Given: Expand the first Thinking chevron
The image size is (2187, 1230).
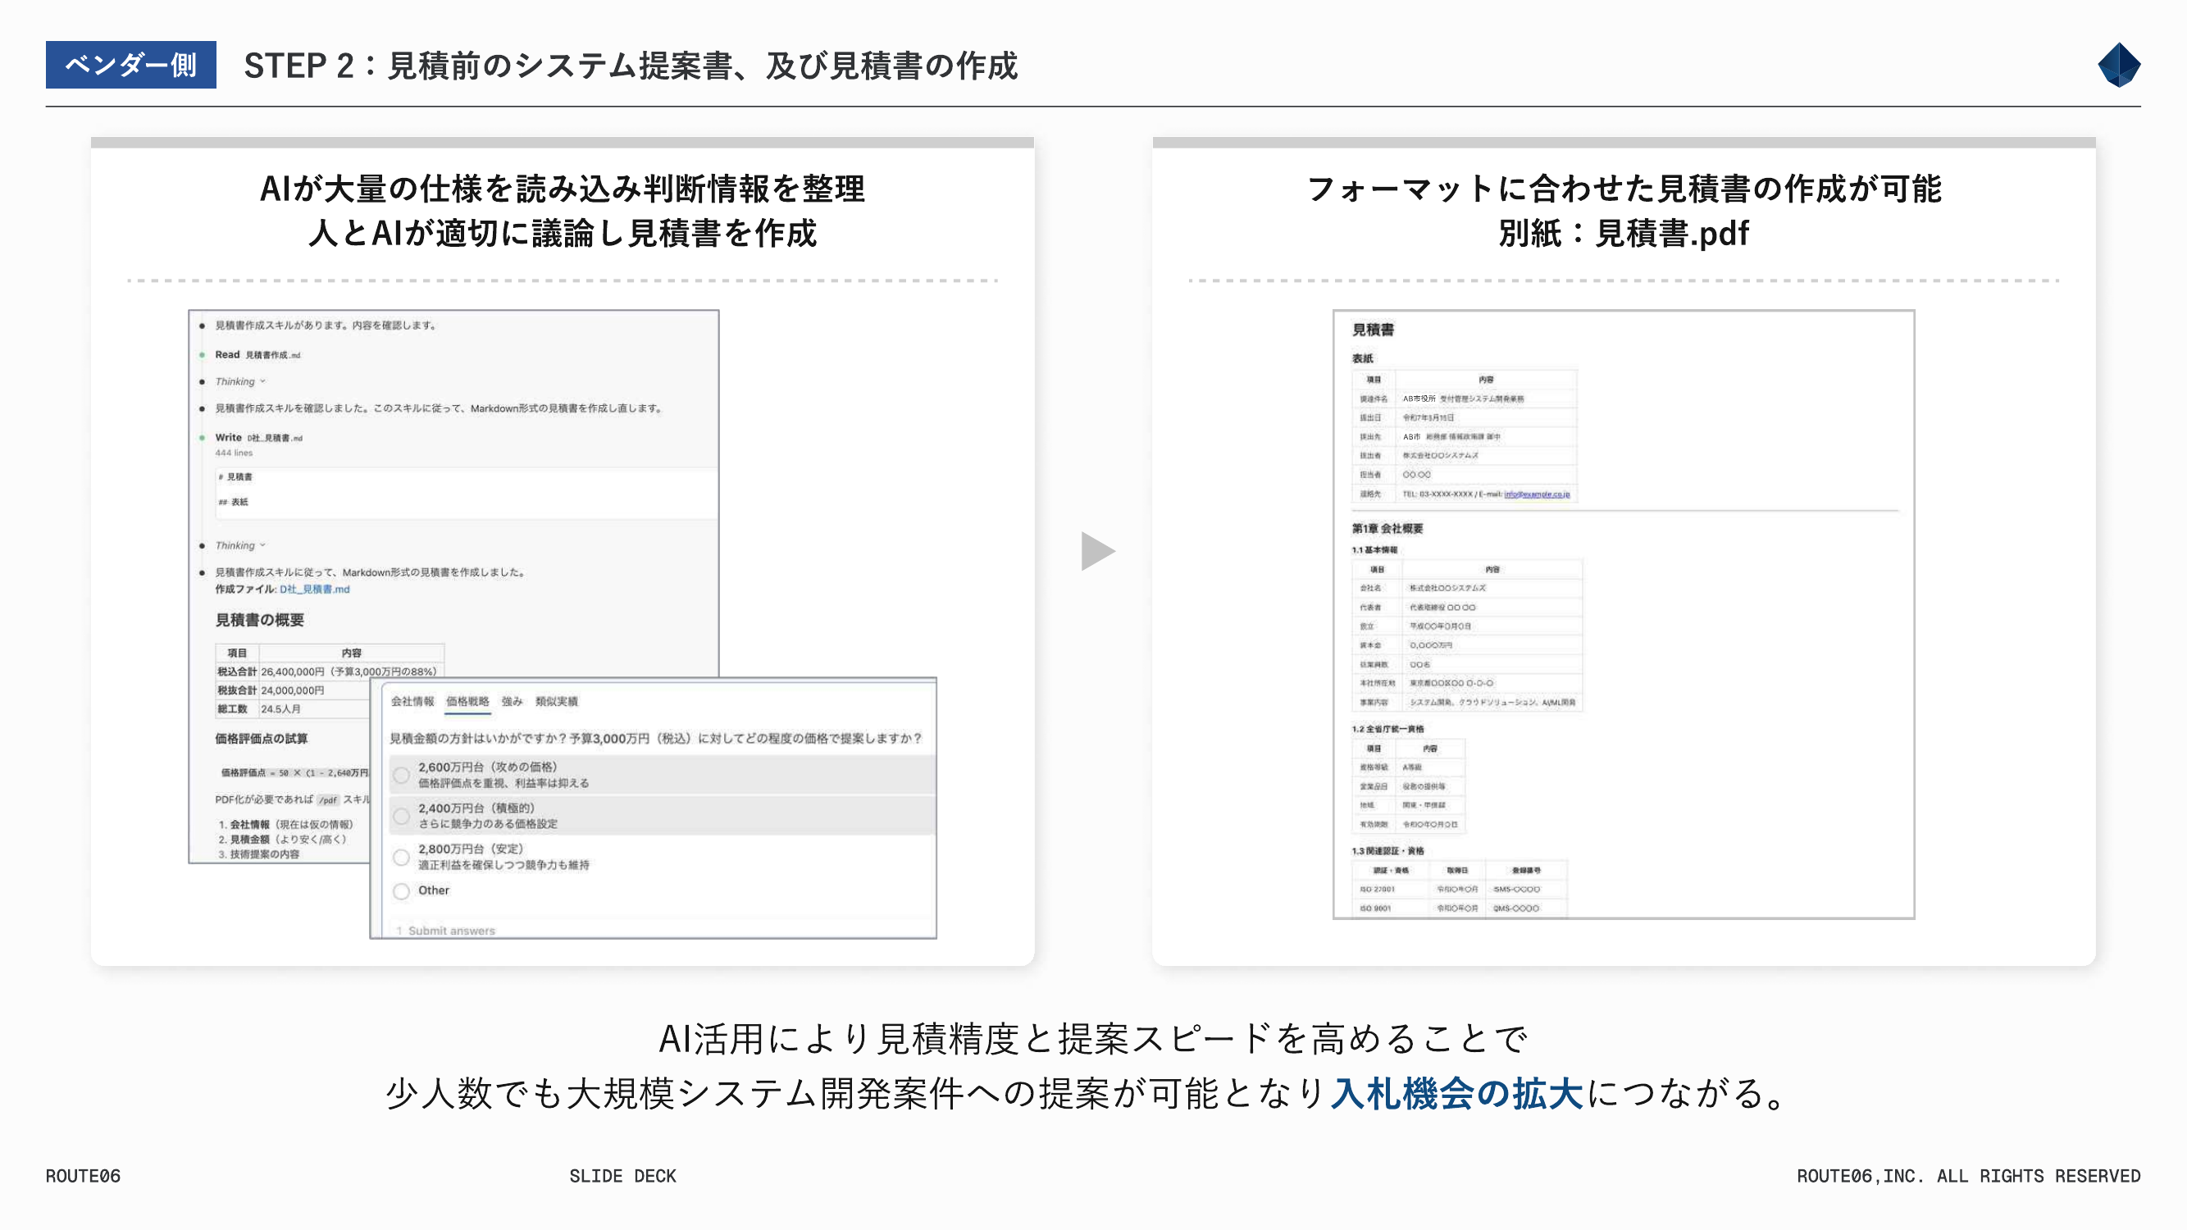Looking at the screenshot, I should (x=262, y=381).
